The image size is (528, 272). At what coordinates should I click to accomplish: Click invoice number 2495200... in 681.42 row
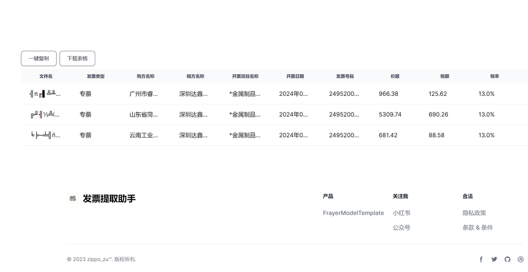(344, 135)
